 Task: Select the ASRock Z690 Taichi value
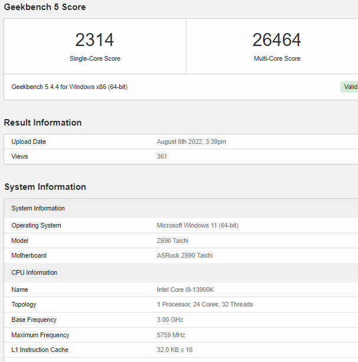(185, 255)
